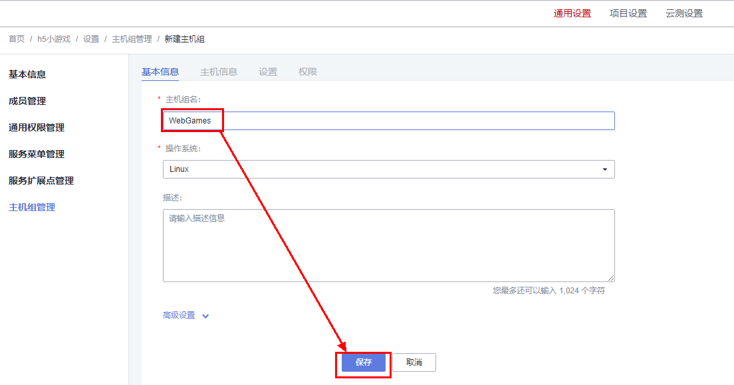734x385 pixels.
Task: Open 通用权限管理 in the sidebar
Action: (x=37, y=127)
